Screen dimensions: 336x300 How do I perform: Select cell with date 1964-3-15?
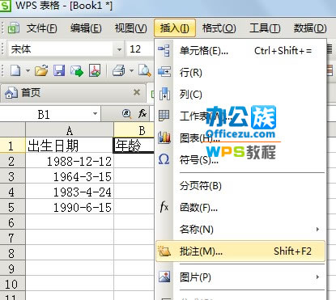tap(70, 176)
